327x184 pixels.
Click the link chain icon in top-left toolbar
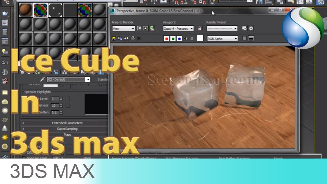pyautogui.click(x=6, y=2)
